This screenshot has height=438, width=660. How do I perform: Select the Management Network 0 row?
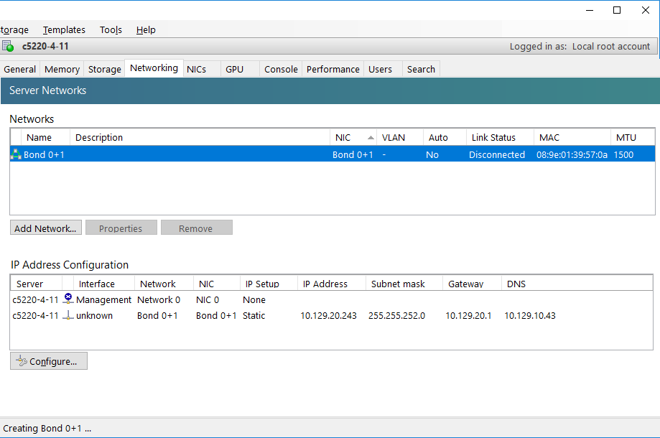158,299
